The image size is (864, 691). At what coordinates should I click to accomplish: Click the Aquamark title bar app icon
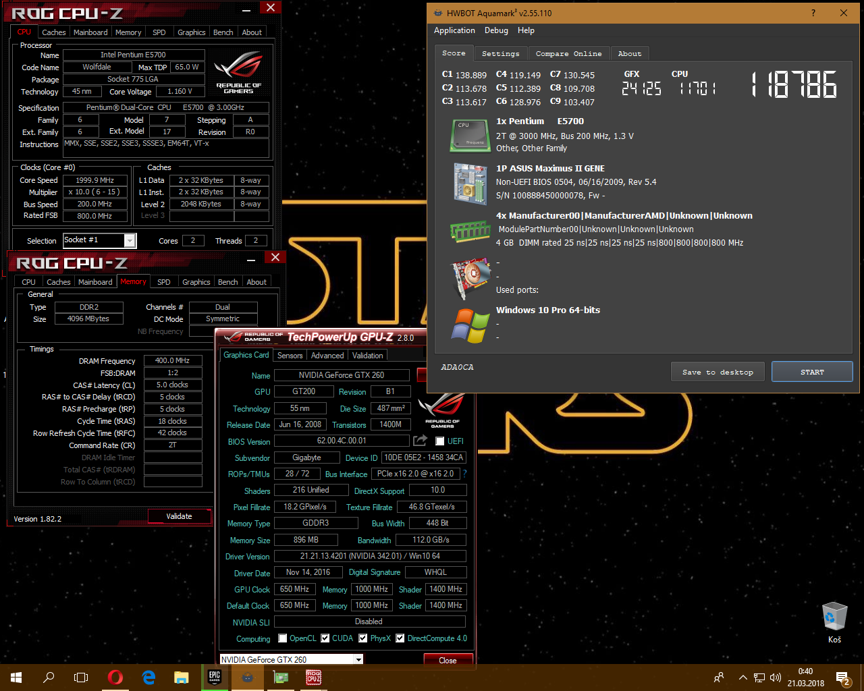coord(437,13)
